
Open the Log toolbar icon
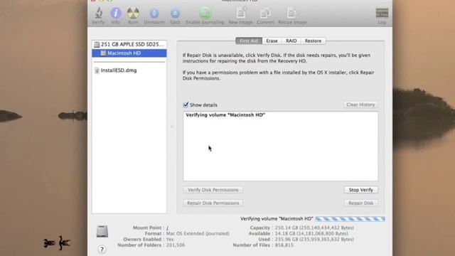[382, 16]
